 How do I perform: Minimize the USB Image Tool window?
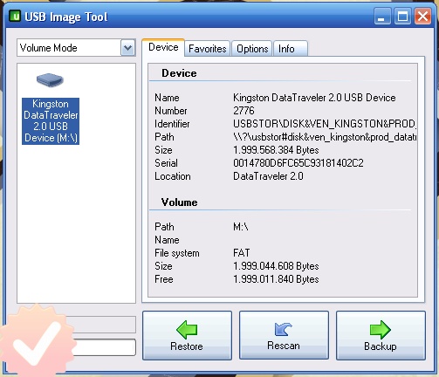click(x=382, y=17)
